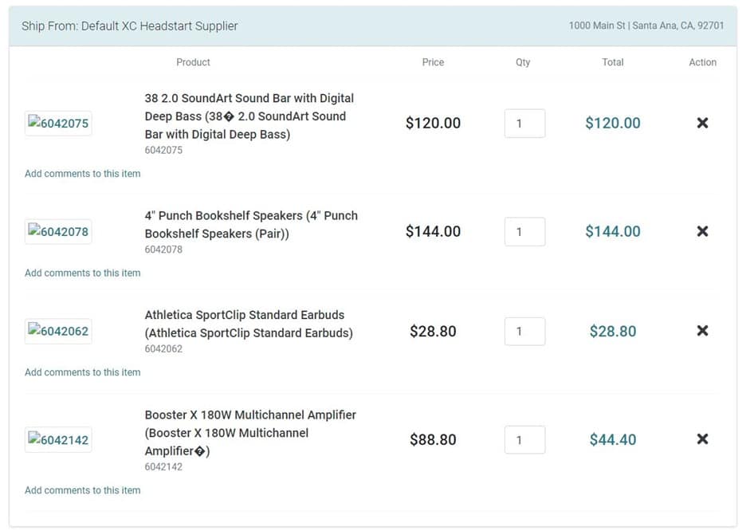Add comments to the Booster X Amplifier item

click(x=83, y=490)
